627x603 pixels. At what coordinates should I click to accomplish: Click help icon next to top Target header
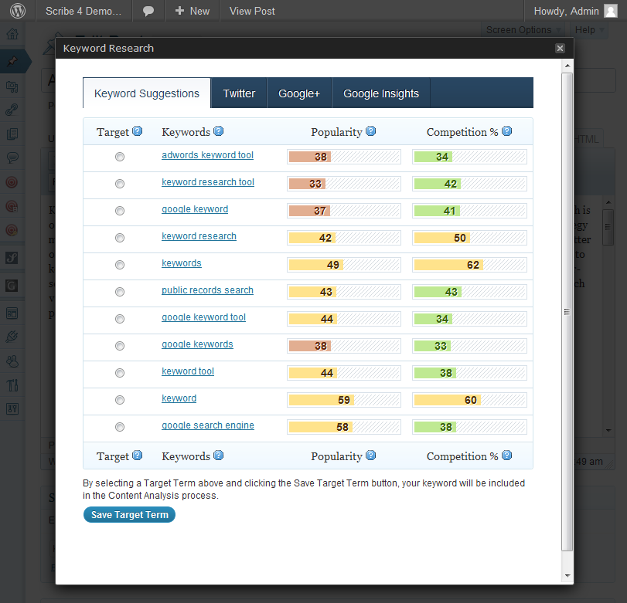138,131
